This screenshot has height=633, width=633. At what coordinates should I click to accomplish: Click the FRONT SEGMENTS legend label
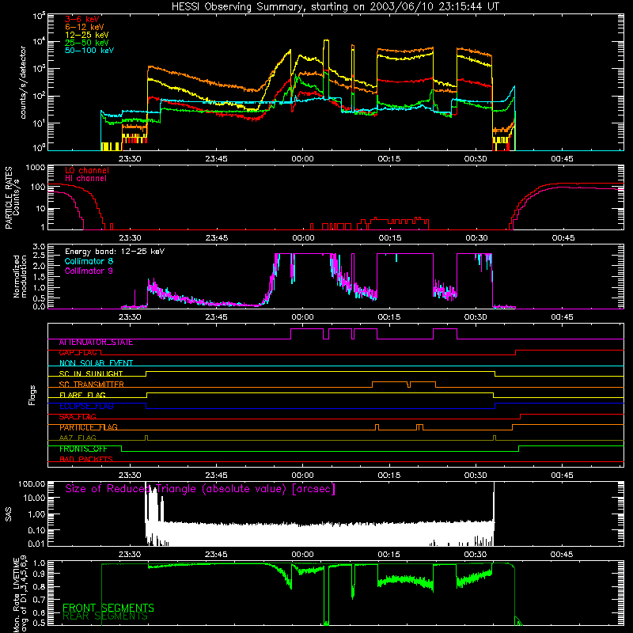[108, 608]
